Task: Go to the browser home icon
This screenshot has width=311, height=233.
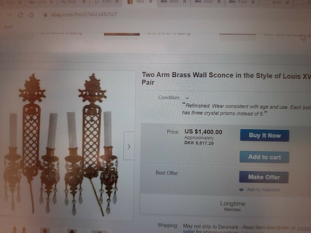Action: click(31, 15)
